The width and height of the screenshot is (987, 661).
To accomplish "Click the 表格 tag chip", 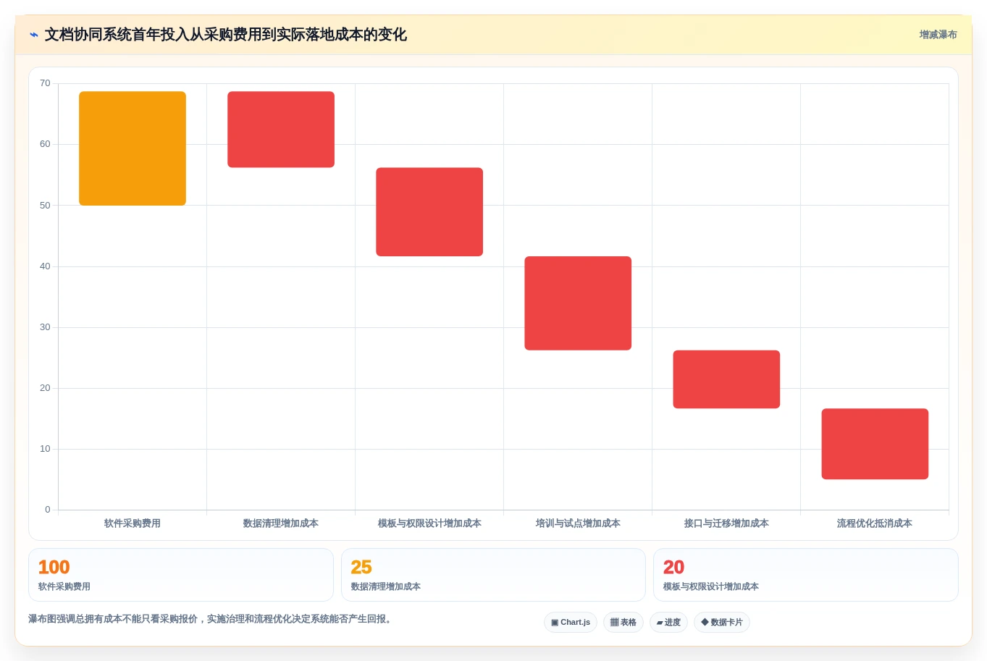I will 623,623.
